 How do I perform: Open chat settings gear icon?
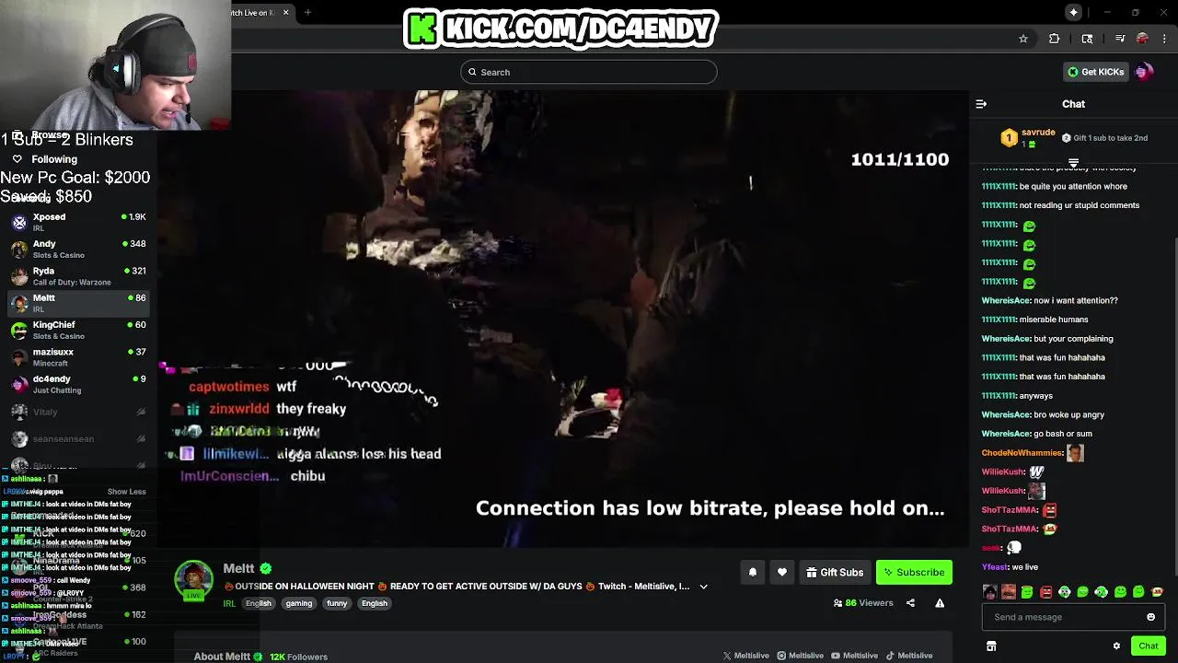[x=1116, y=646]
